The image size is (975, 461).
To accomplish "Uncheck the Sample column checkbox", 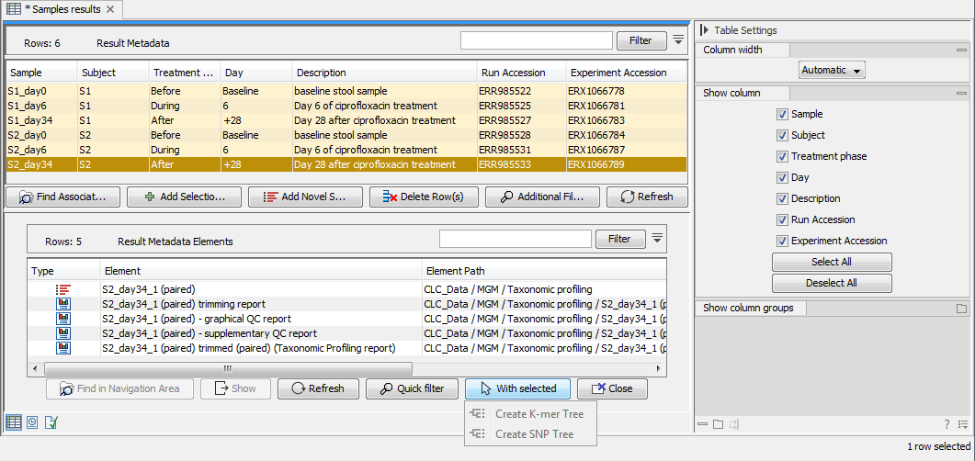I will point(782,115).
